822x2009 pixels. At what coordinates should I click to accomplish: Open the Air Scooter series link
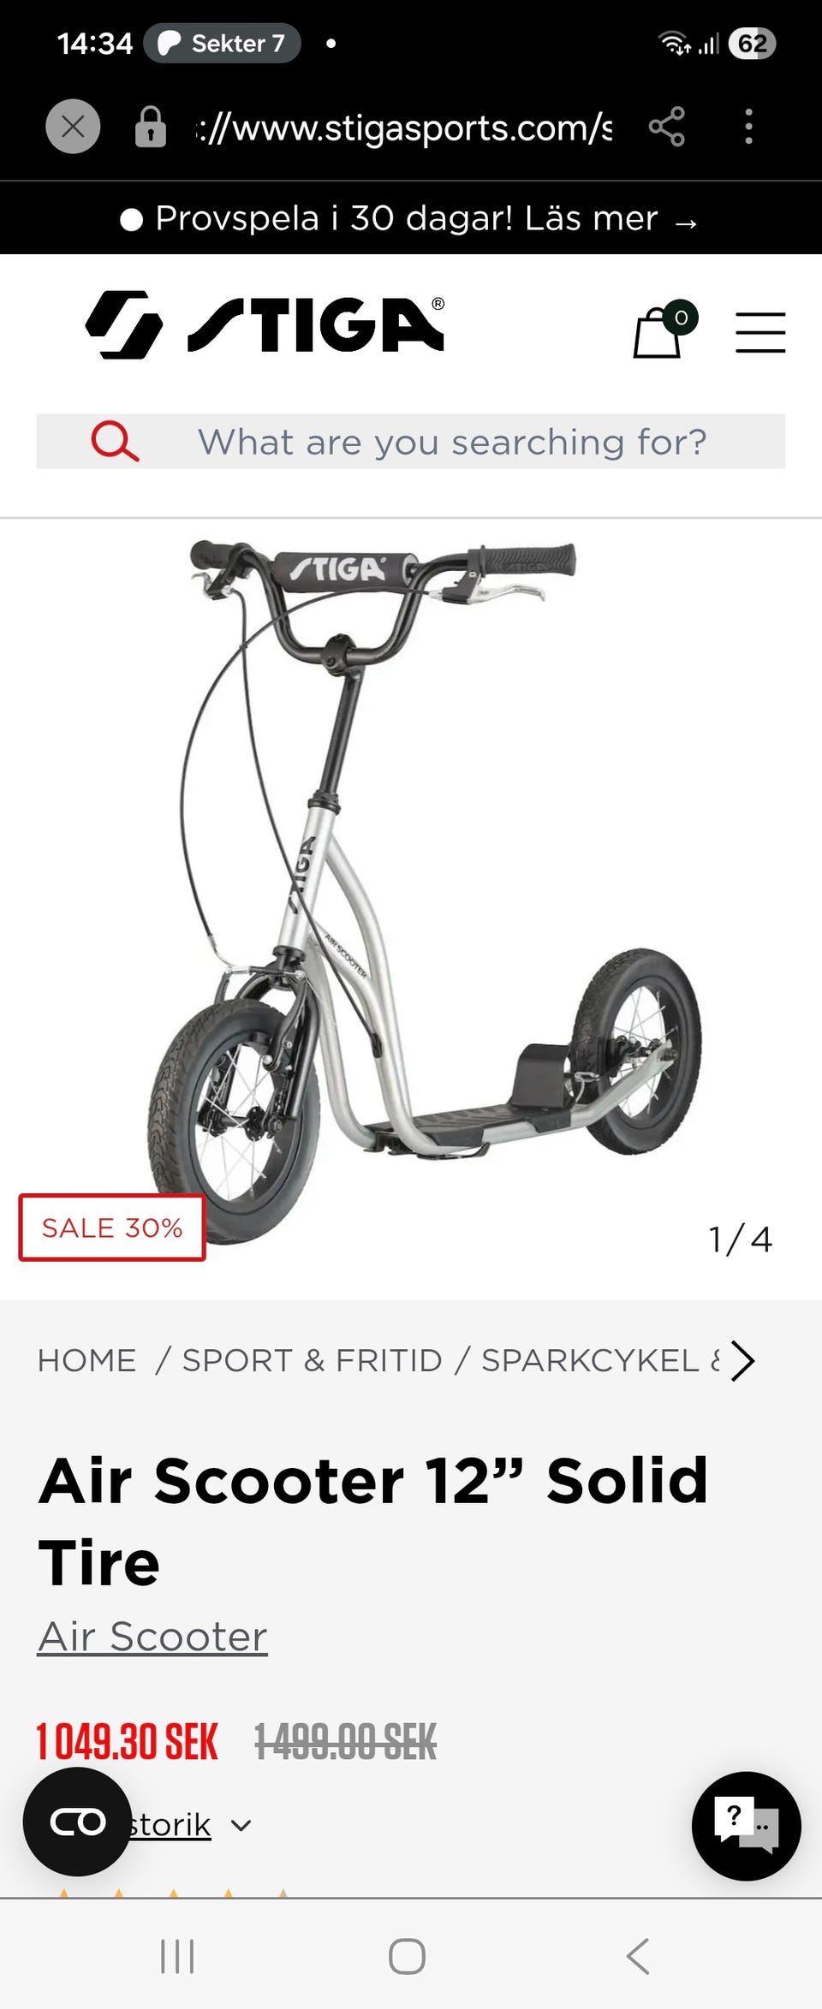[152, 1637]
